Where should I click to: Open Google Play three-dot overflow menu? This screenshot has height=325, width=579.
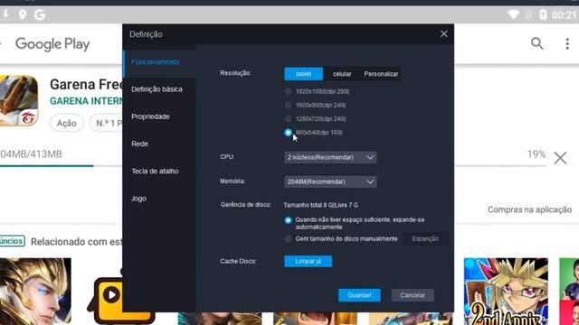[x=567, y=44]
